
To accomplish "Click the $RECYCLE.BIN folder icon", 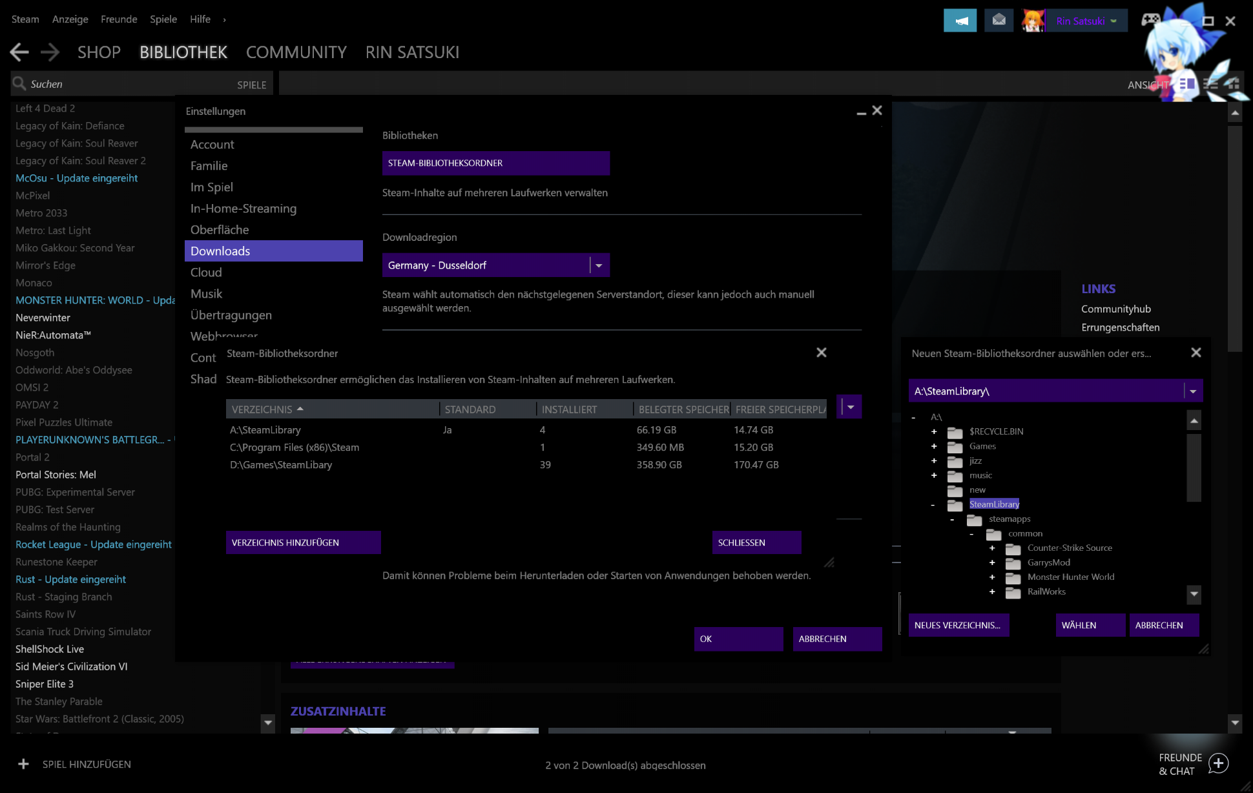I will [955, 432].
